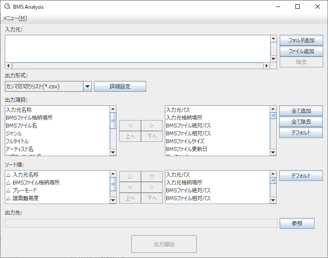Screen dimensions: 328x258
Task: Select BMSファイル更新日 in the right output list
Action: click(x=218, y=149)
